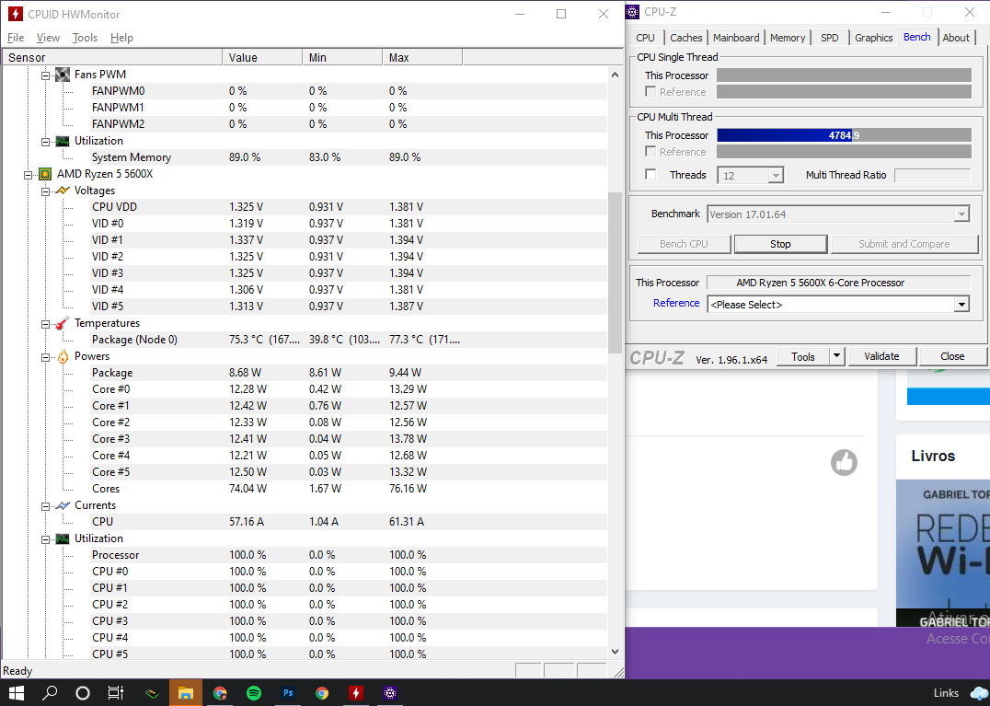The height and width of the screenshot is (706, 990).
Task: Switch to CPU-Z Memory tab
Action: coord(788,38)
